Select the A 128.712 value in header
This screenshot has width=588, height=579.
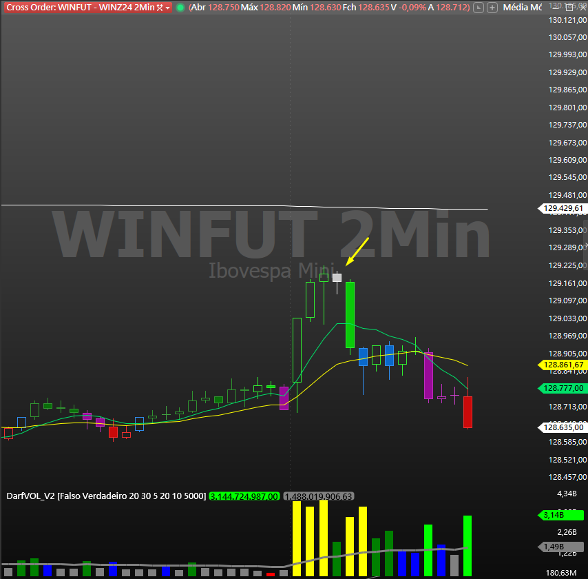448,8
